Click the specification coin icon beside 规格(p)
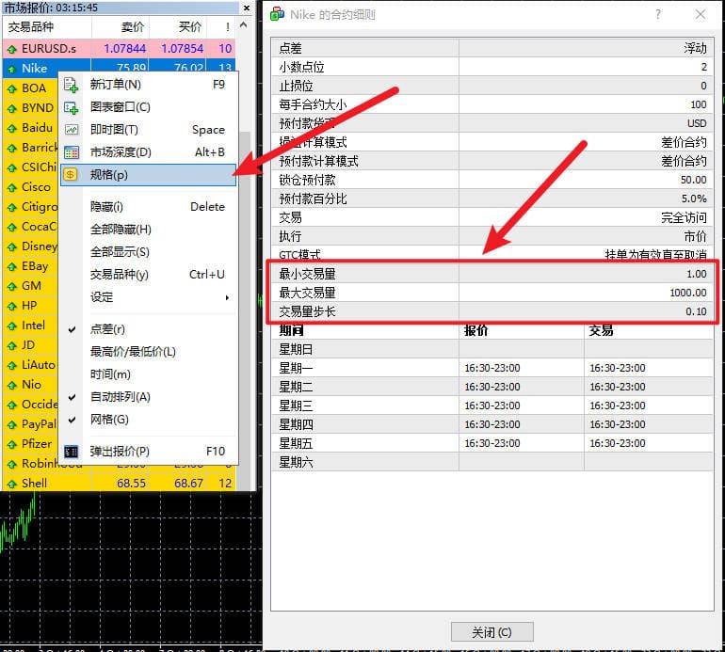 click(x=70, y=175)
